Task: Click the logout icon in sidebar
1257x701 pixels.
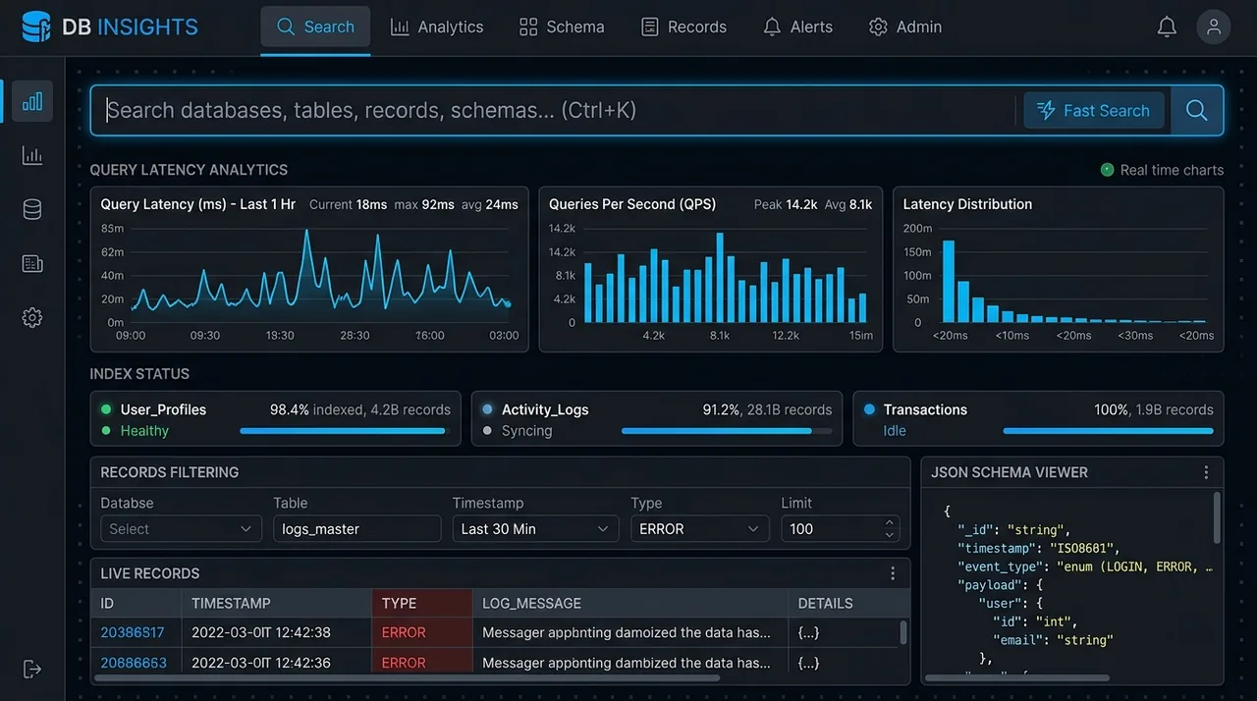Action: pyautogui.click(x=32, y=669)
